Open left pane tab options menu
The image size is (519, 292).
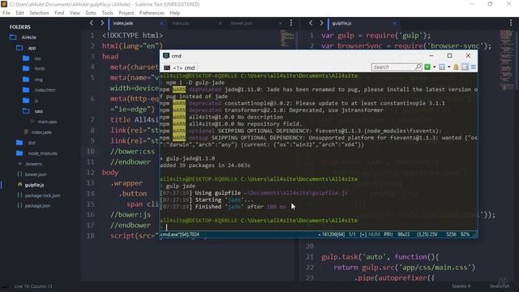[291, 23]
